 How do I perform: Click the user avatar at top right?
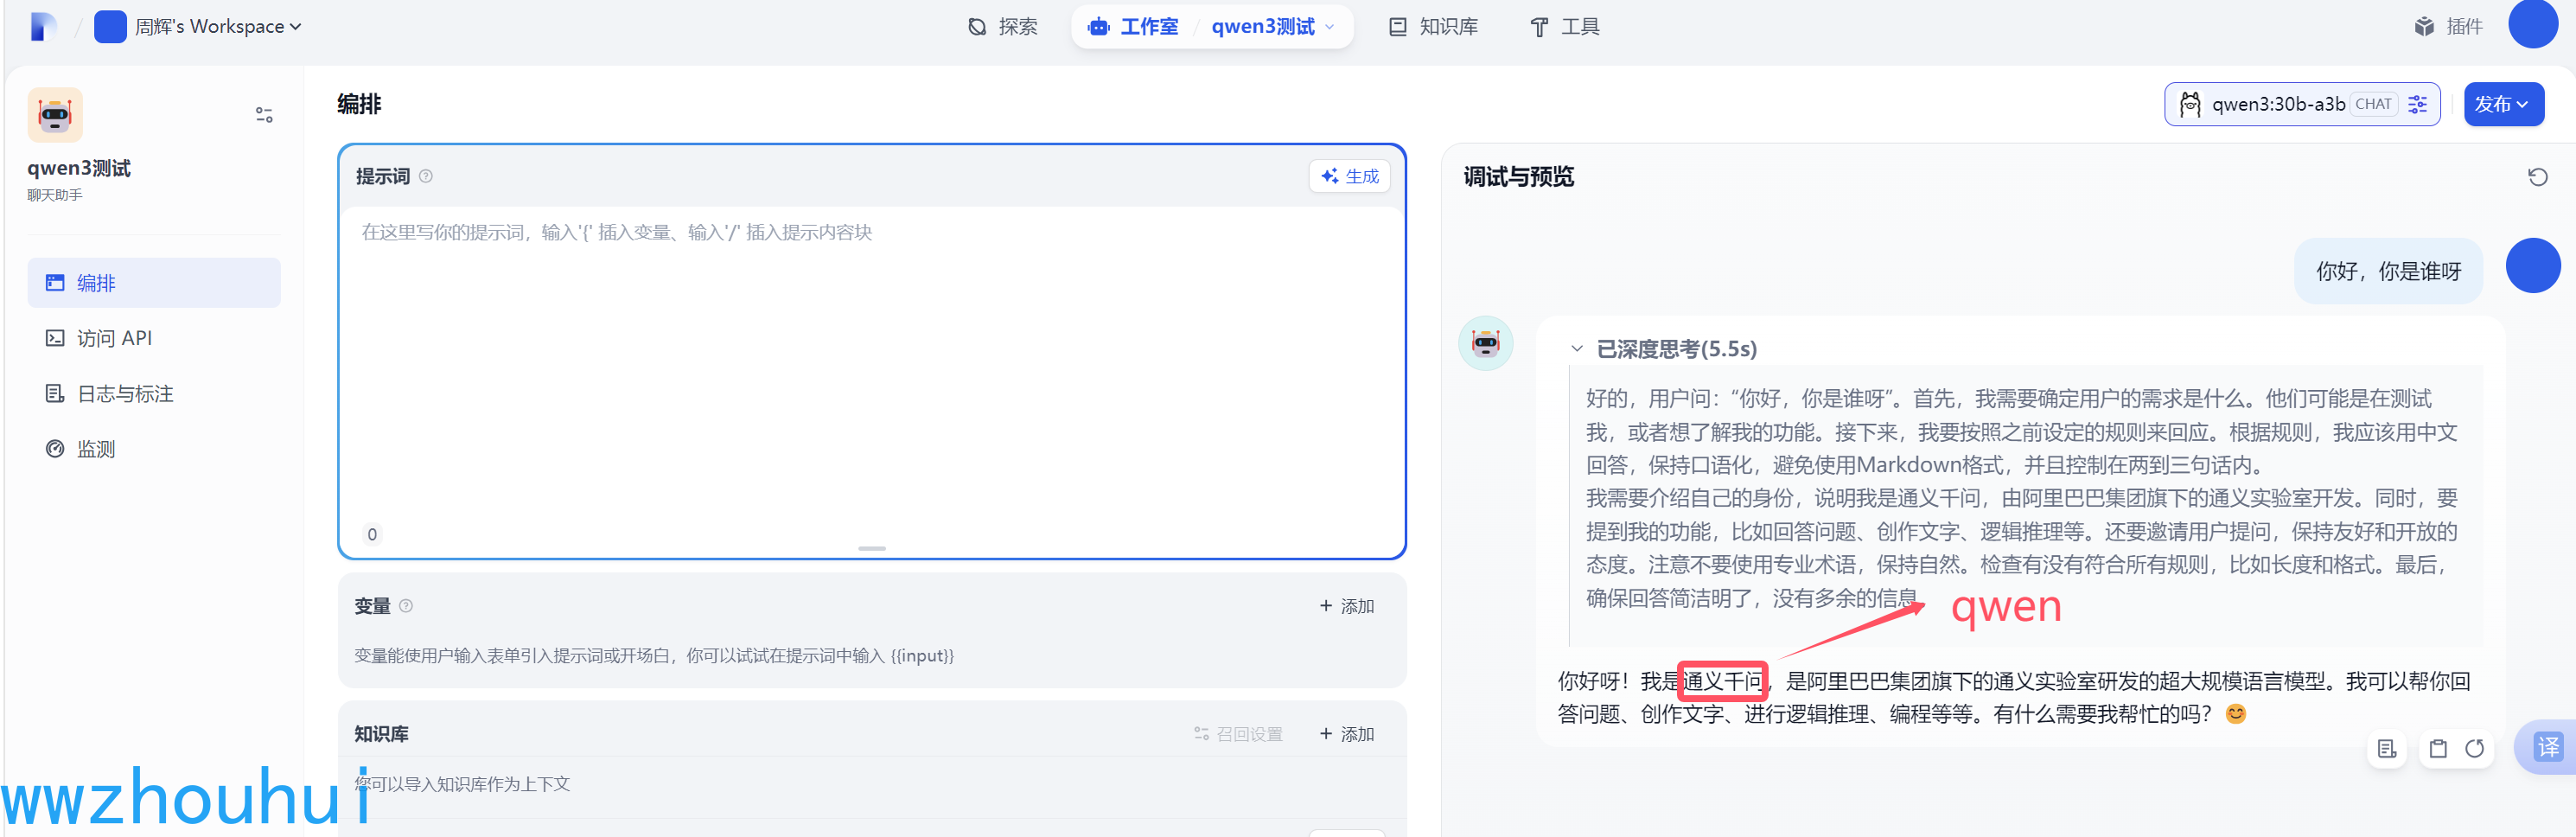(x=2532, y=23)
